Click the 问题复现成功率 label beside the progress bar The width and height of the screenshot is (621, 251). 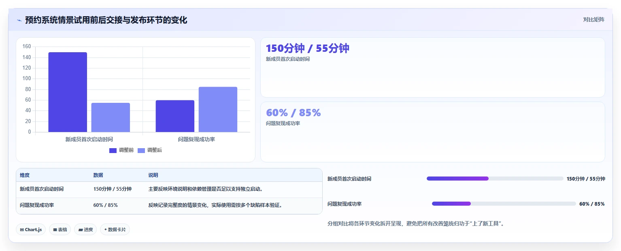tap(345, 204)
